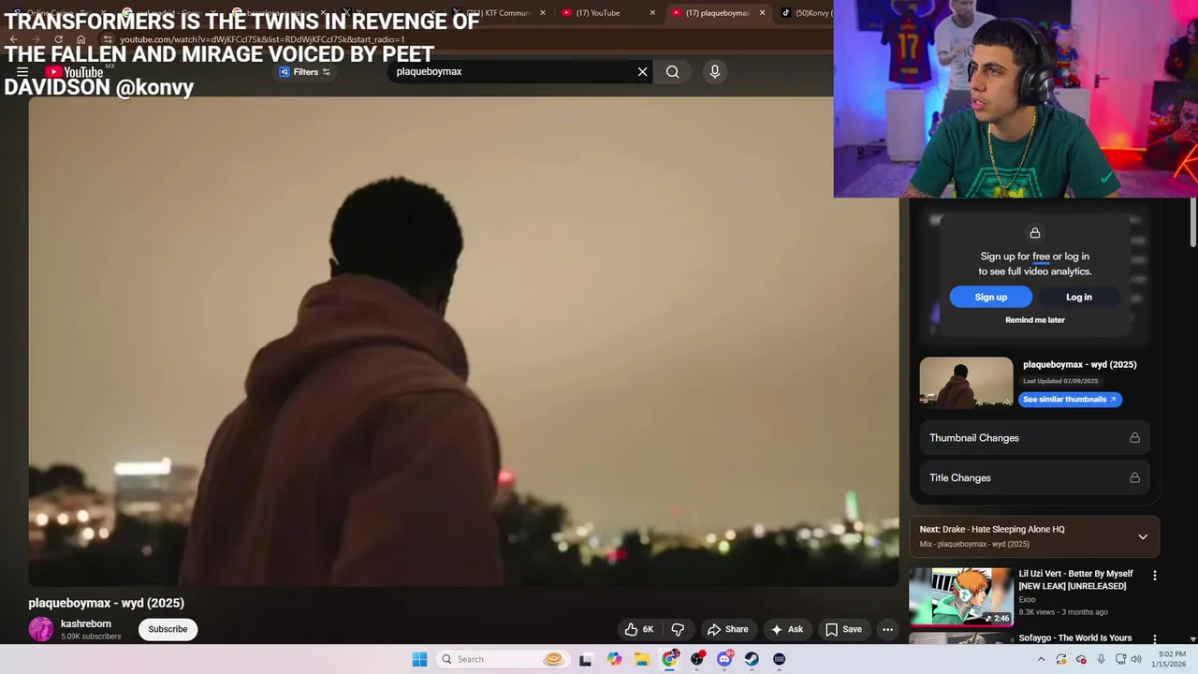Click Sign up in analytics panel
The image size is (1198, 674).
pyautogui.click(x=990, y=297)
